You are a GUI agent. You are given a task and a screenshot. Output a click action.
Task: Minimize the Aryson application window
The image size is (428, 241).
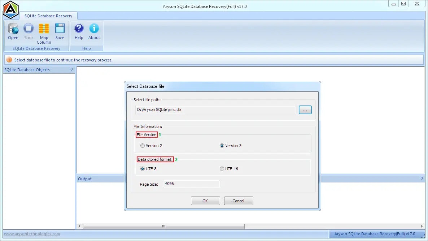(394, 4)
